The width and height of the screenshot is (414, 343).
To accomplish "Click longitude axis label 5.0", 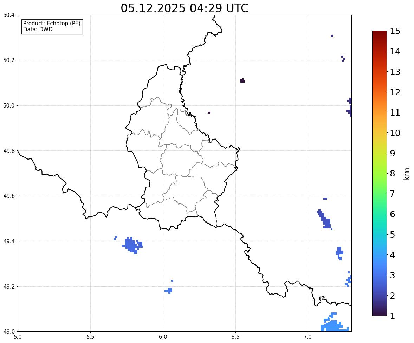I will click(x=18, y=337).
